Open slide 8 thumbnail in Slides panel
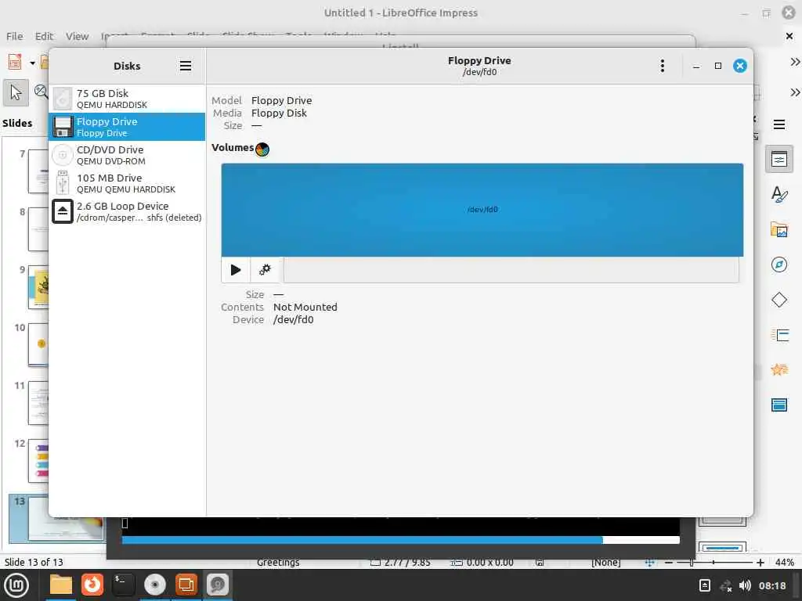The height and width of the screenshot is (601, 802). (x=38, y=229)
